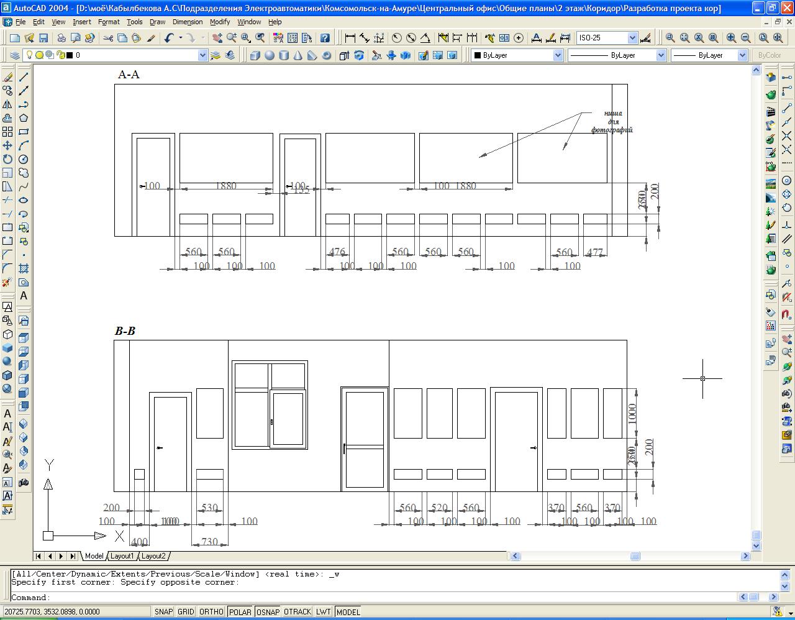The height and width of the screenshot is (620, 795).
Task: Click the Linear Dimension icon
Action: tap(350, 38)
